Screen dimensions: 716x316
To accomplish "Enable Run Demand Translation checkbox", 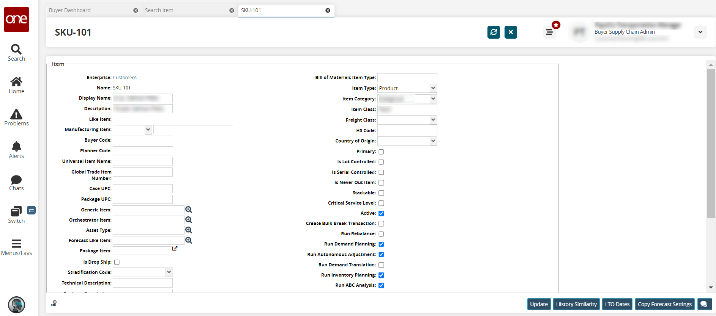I will click(x=381, y=265).
